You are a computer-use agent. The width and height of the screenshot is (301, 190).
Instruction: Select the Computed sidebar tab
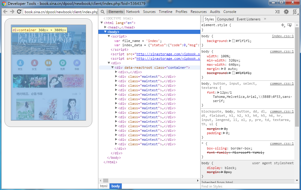coord(225,19)
